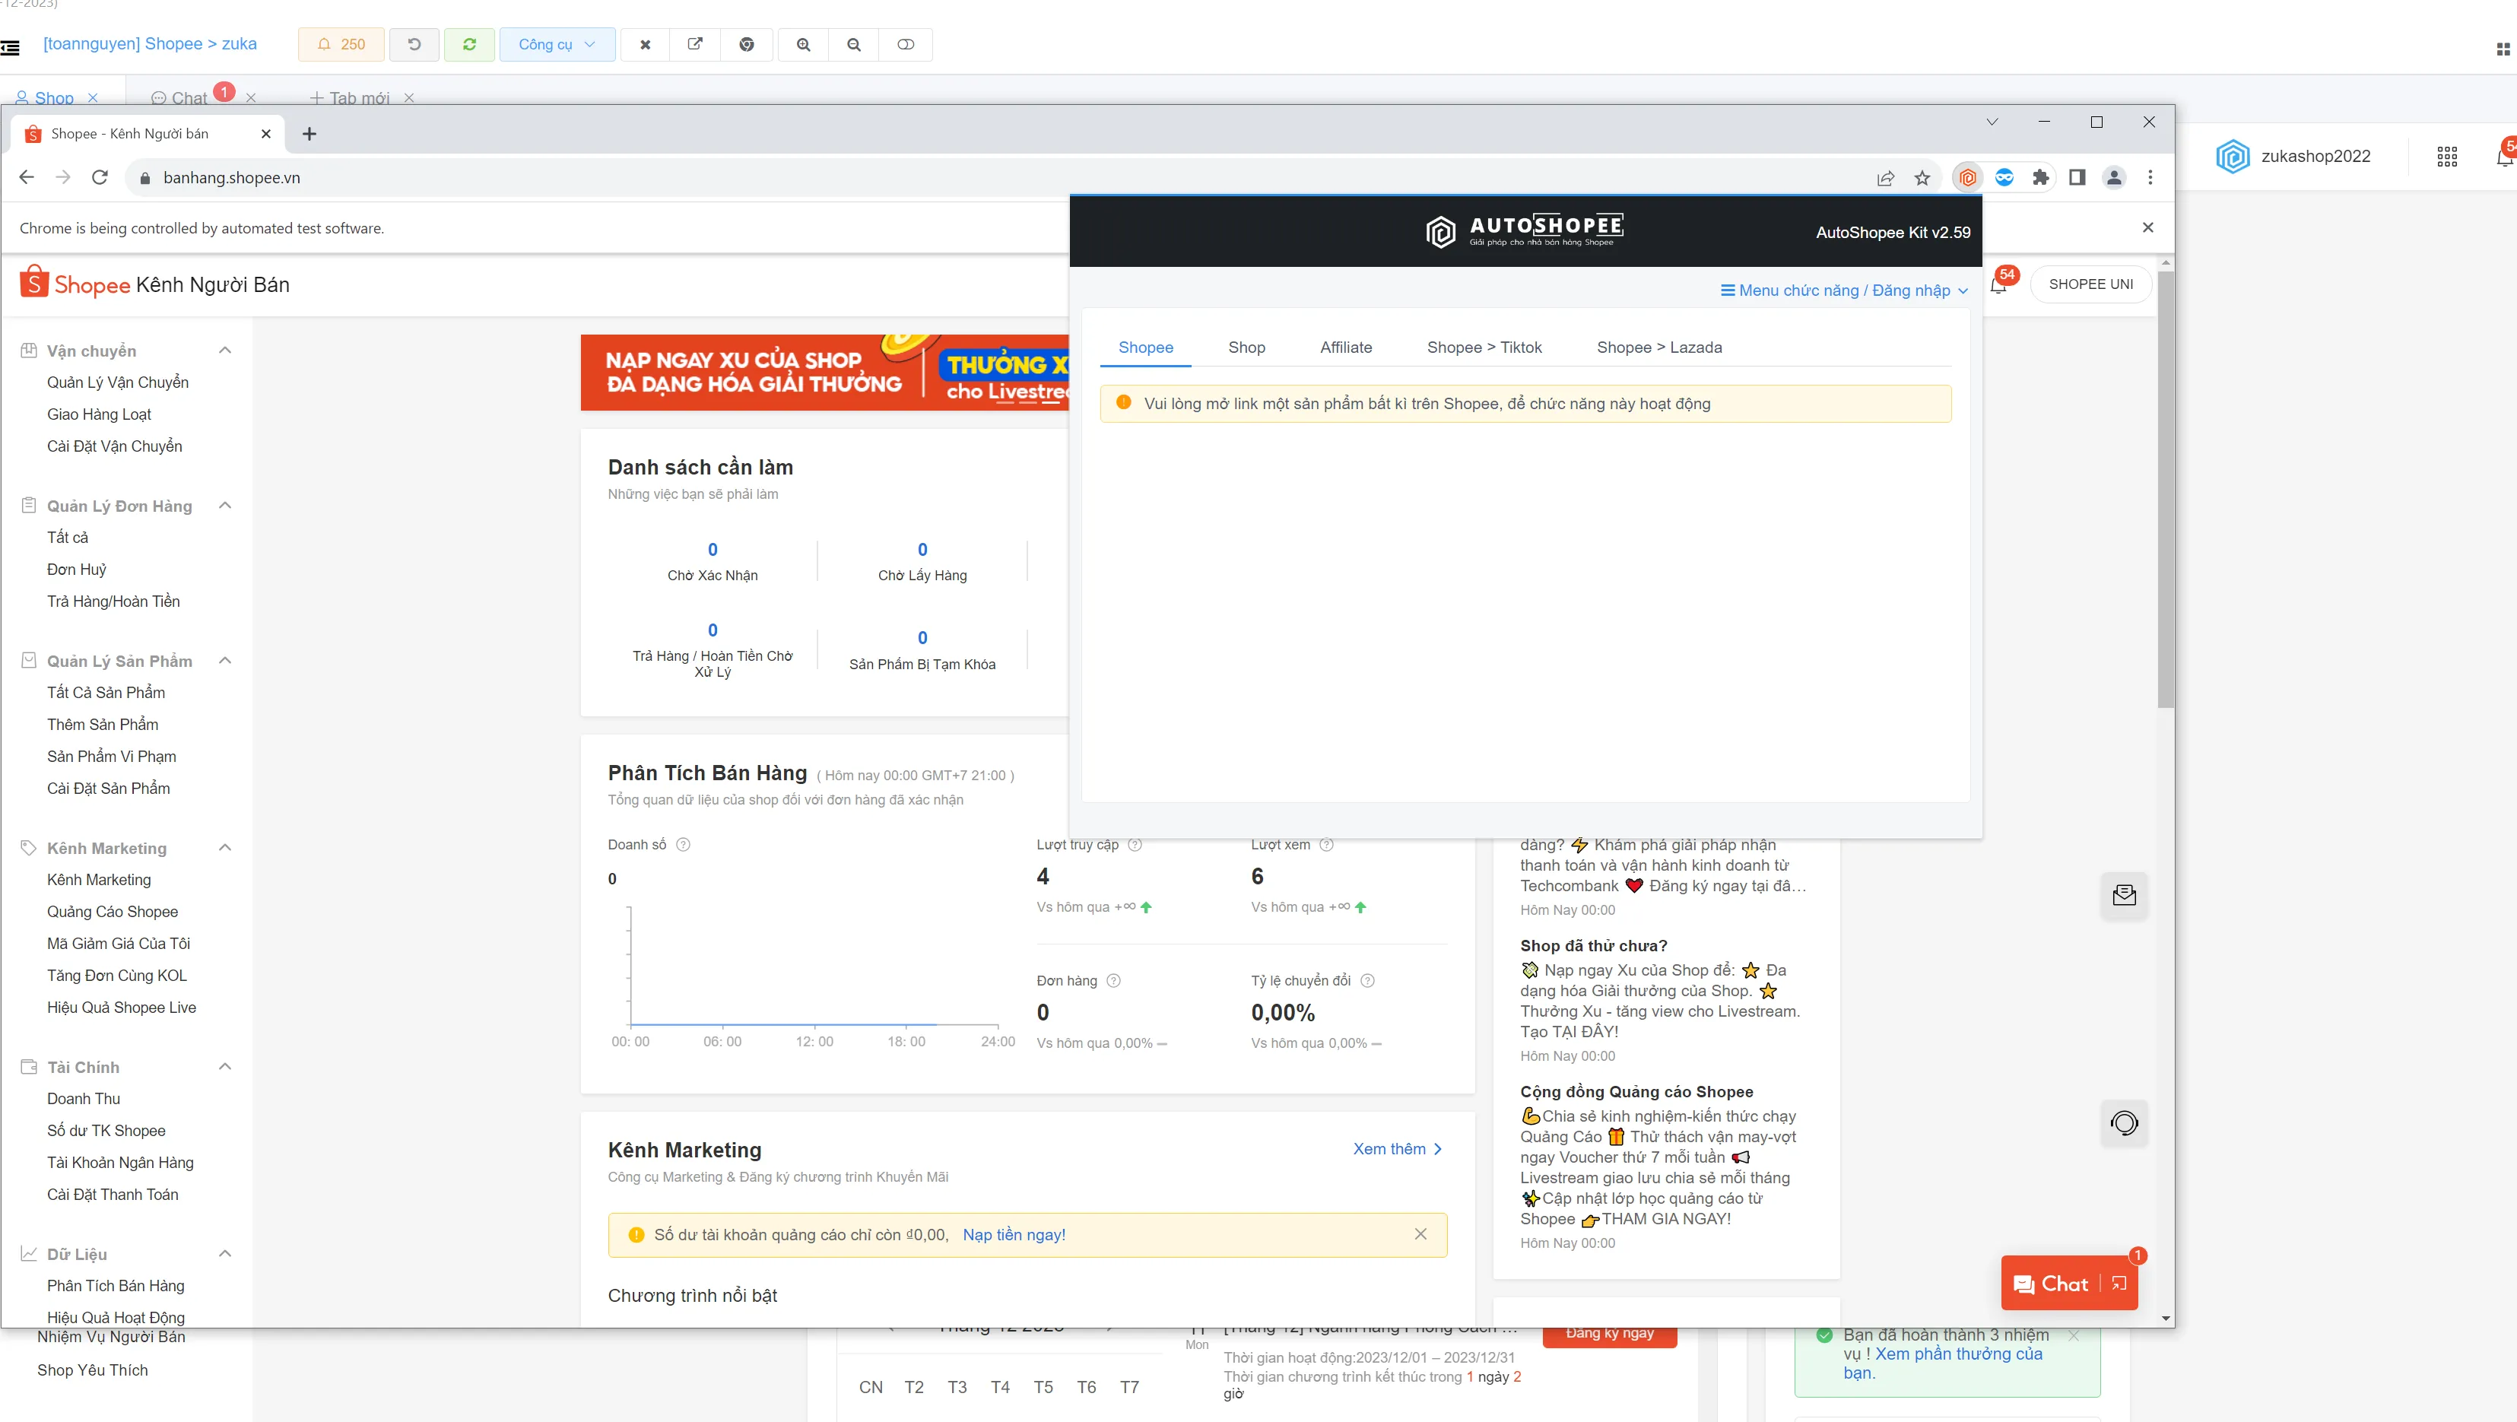The width and height of the screenshot is (2517, 1422).
Task: Open the Chrome side panel icon
Action: pos(2077,178)
